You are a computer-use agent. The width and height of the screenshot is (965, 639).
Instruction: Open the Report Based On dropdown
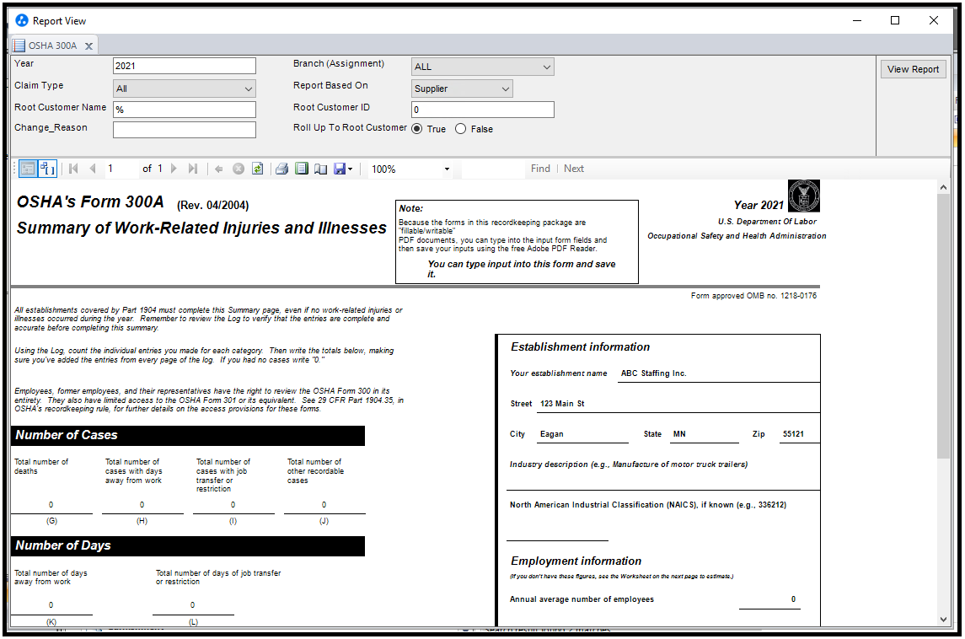pyautogui.click(x=462, y=89)
